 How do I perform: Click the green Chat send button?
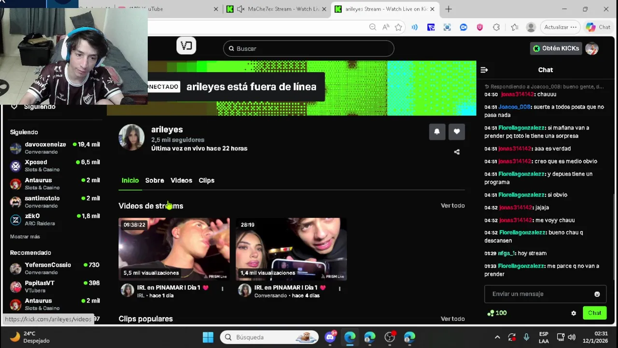click(x=594, y=313)
